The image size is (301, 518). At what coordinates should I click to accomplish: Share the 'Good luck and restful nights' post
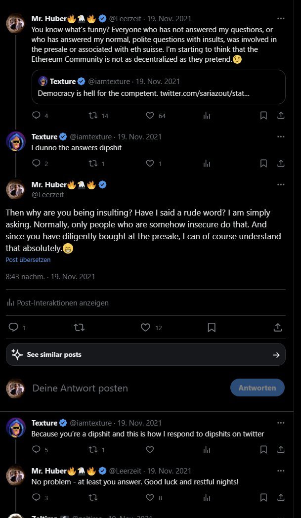click(280, 497)
